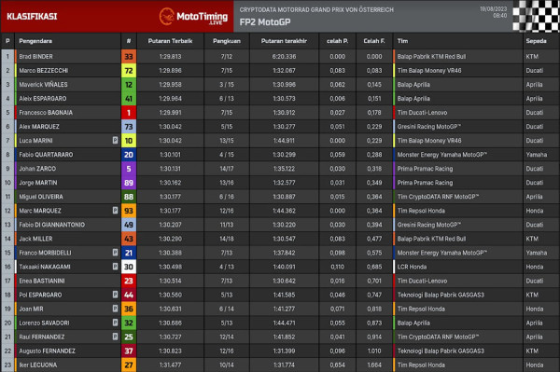560x372 pixels.
Task: Click the pit icon beside Lorenzo SAVADORI
Action: tap(115, 323)
